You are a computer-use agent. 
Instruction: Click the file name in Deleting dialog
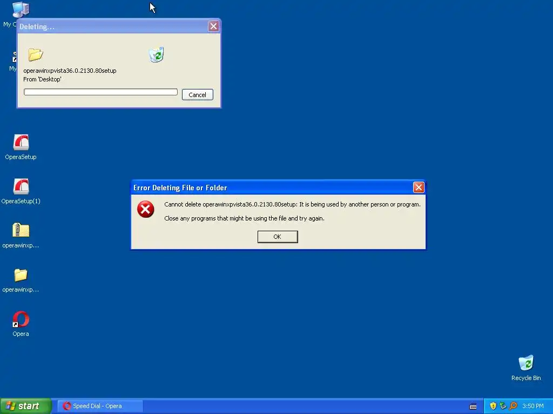pos(70,71)
